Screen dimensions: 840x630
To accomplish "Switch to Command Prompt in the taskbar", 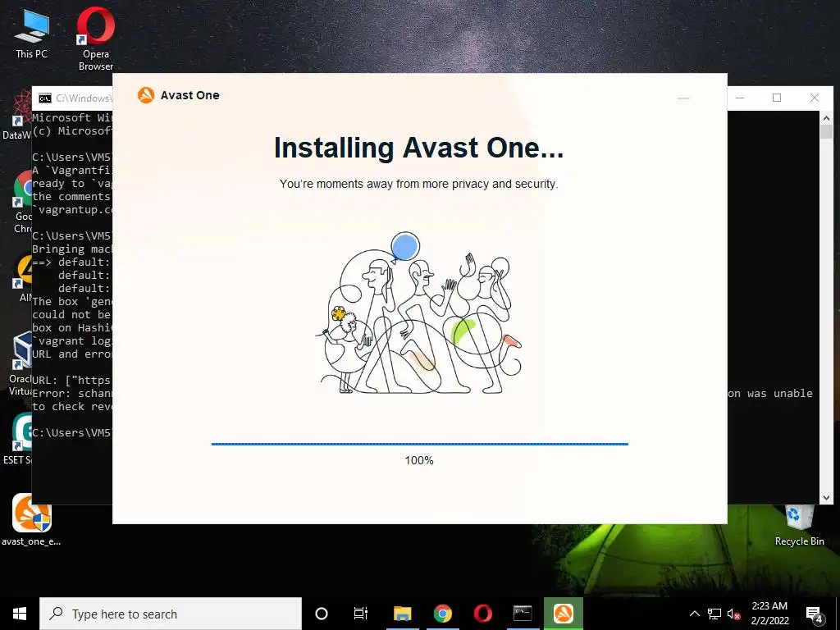I will (523, 614).
